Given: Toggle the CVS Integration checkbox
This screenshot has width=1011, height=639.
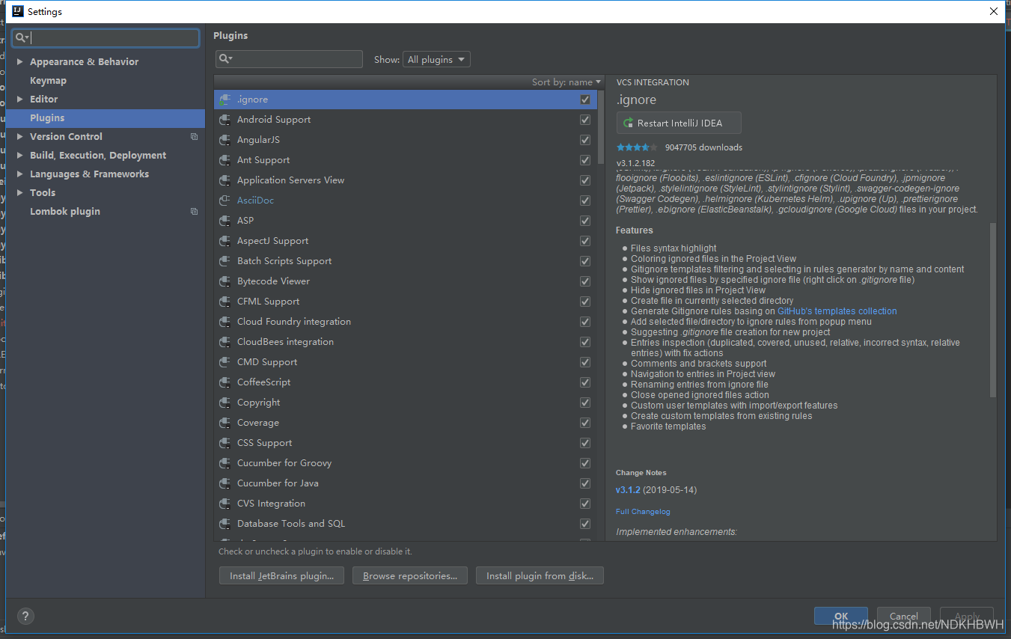Looking at the screenshot, I should click(x=585, y=504).
